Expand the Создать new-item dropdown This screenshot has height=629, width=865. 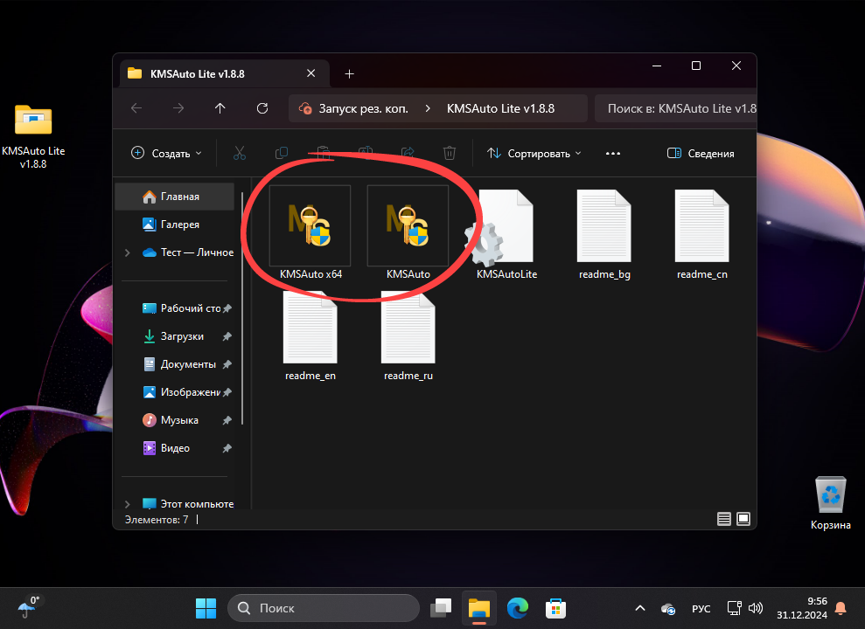tap(166, 153)
